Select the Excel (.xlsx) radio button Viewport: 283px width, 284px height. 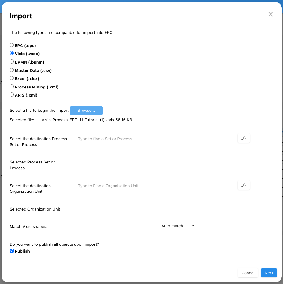(x=12, y=78)
